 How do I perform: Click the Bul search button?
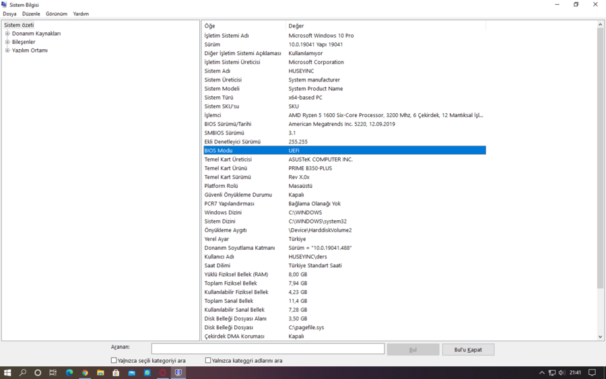point(413,349)
